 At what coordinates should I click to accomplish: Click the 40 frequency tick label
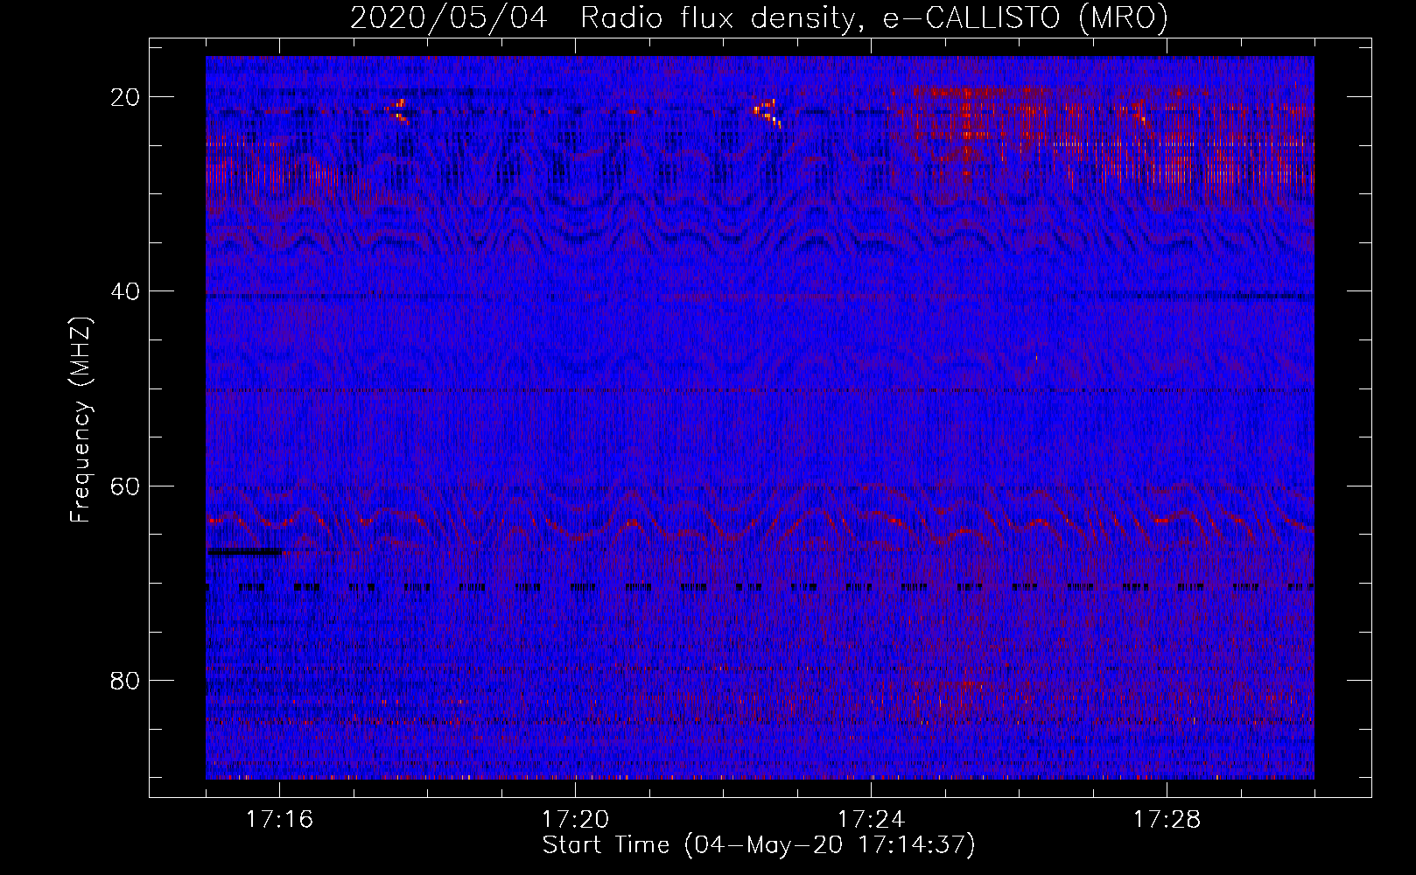point(126,291)
